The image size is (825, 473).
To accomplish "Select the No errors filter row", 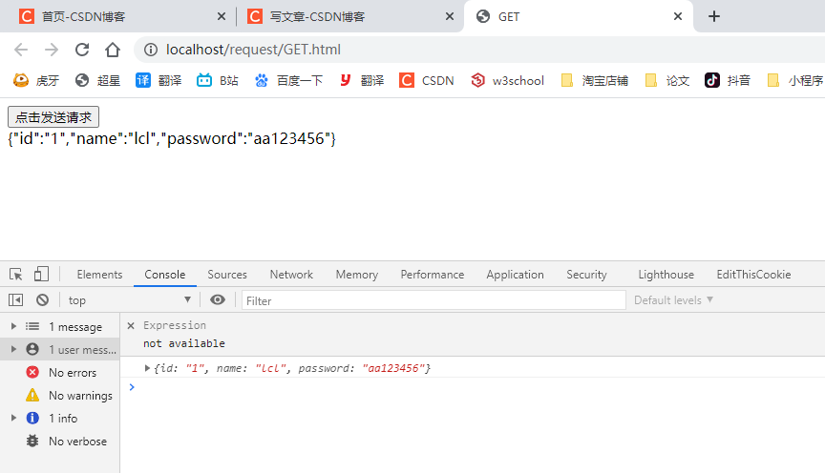I will pos(60,372).
